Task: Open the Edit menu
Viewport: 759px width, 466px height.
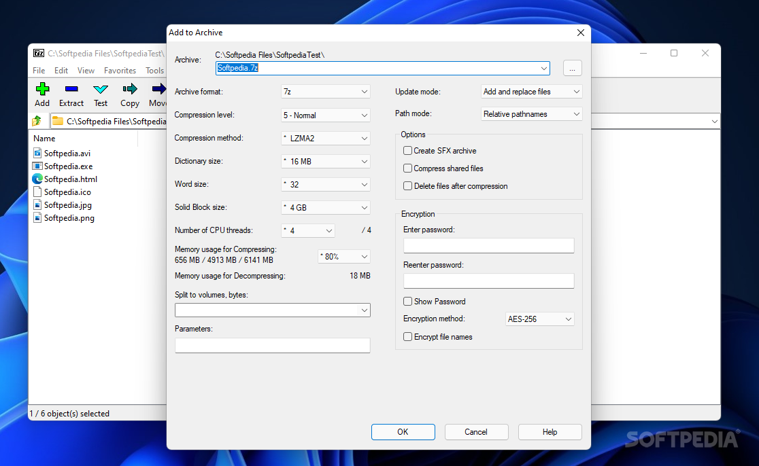Action: pos(61,71)
